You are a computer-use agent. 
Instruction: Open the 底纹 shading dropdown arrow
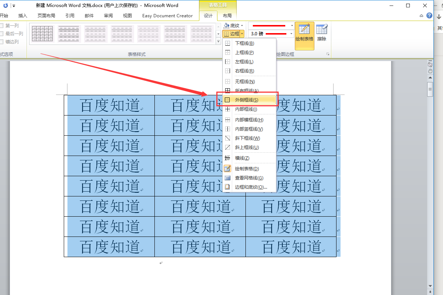[242, 26]
